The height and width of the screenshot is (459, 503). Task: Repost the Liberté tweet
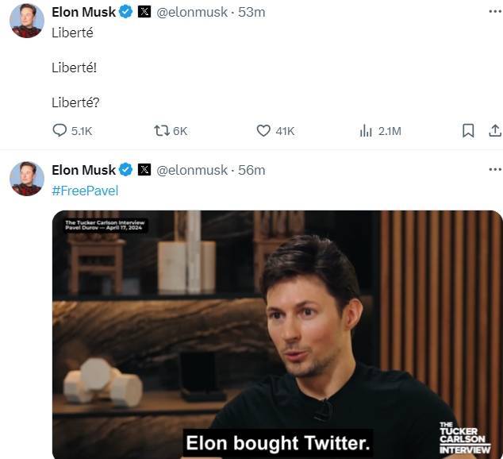coord(162,131)
